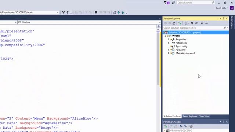
Task: Click the Find in Files icon in toolbar
Action: coord(114,12)
